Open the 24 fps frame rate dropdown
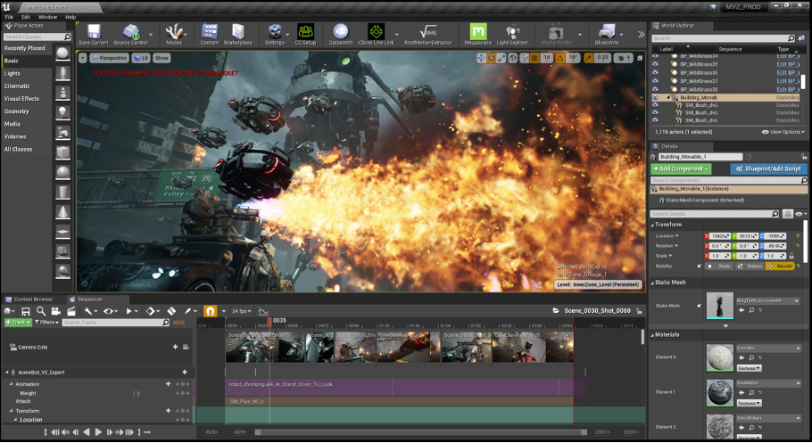This screenshot has width=812, height=443. [243, 311]
